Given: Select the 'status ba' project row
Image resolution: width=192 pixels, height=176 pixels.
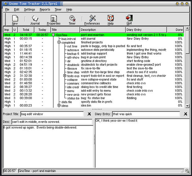Looking at the screenshot, I should (x=94, y=98).
